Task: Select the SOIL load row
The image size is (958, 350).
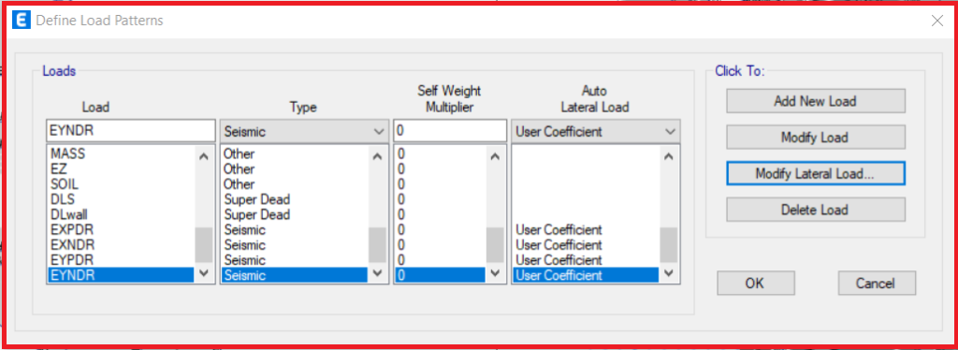Action: [x=121, y=184]
